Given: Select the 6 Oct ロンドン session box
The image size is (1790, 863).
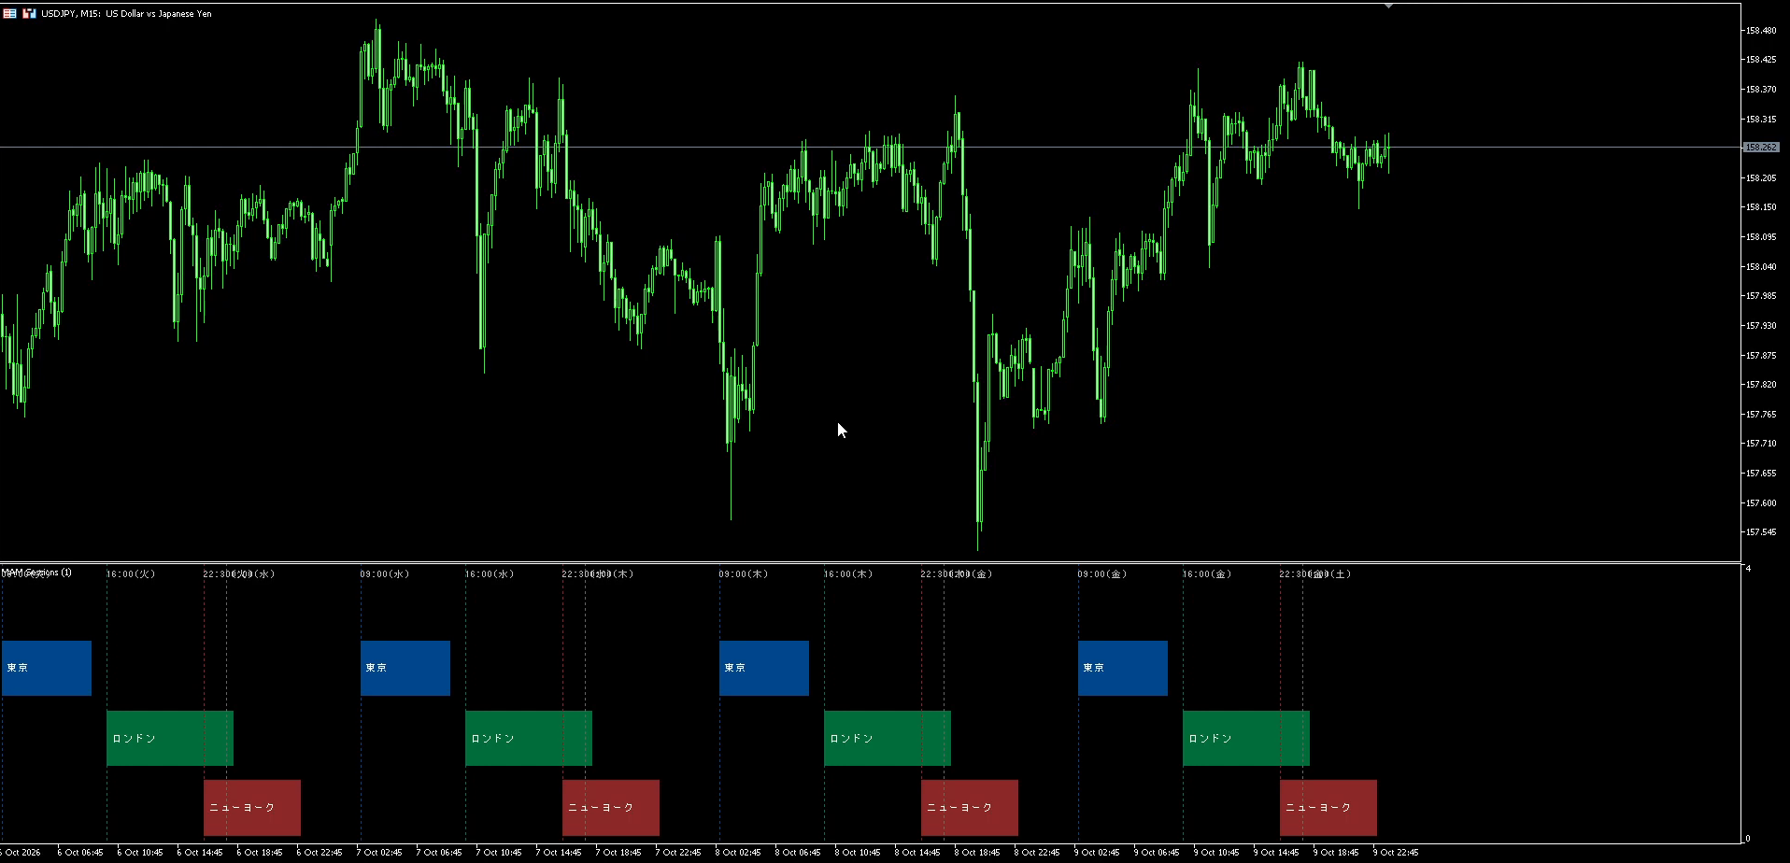Looking at the screenshot, I should click(x=170, y=738).
